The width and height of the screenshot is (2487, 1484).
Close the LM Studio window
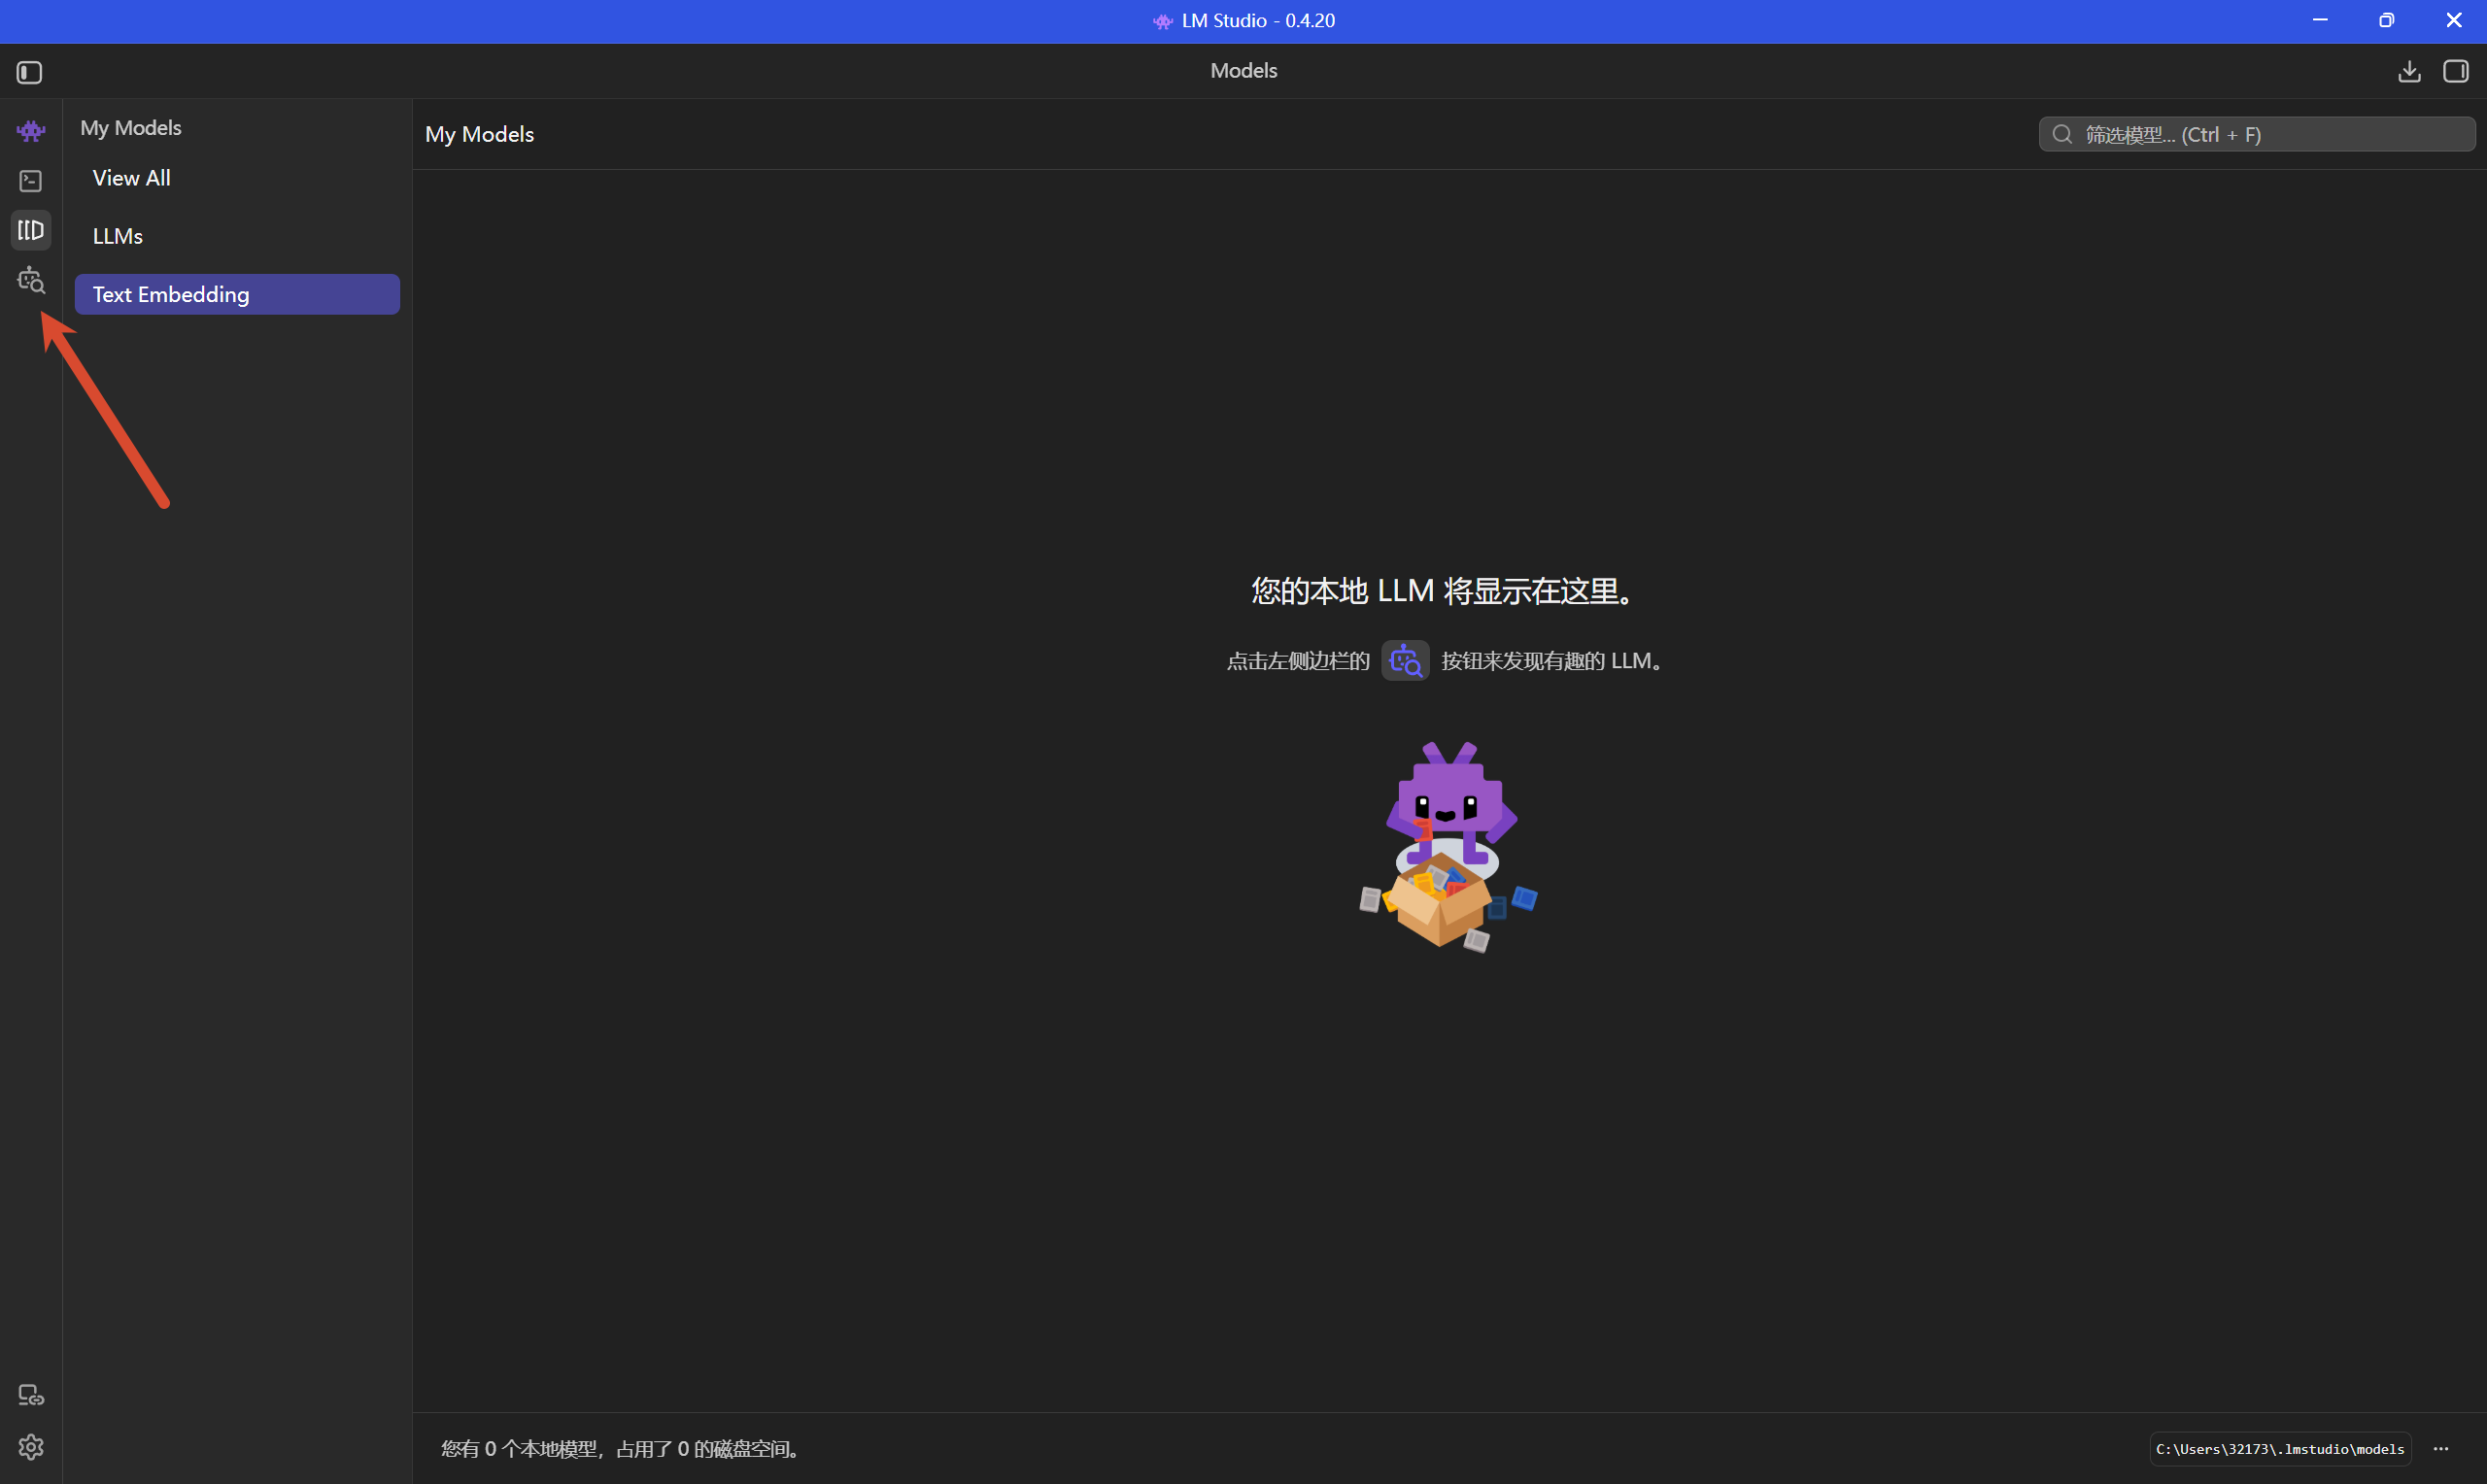(x=2453, y=20)
